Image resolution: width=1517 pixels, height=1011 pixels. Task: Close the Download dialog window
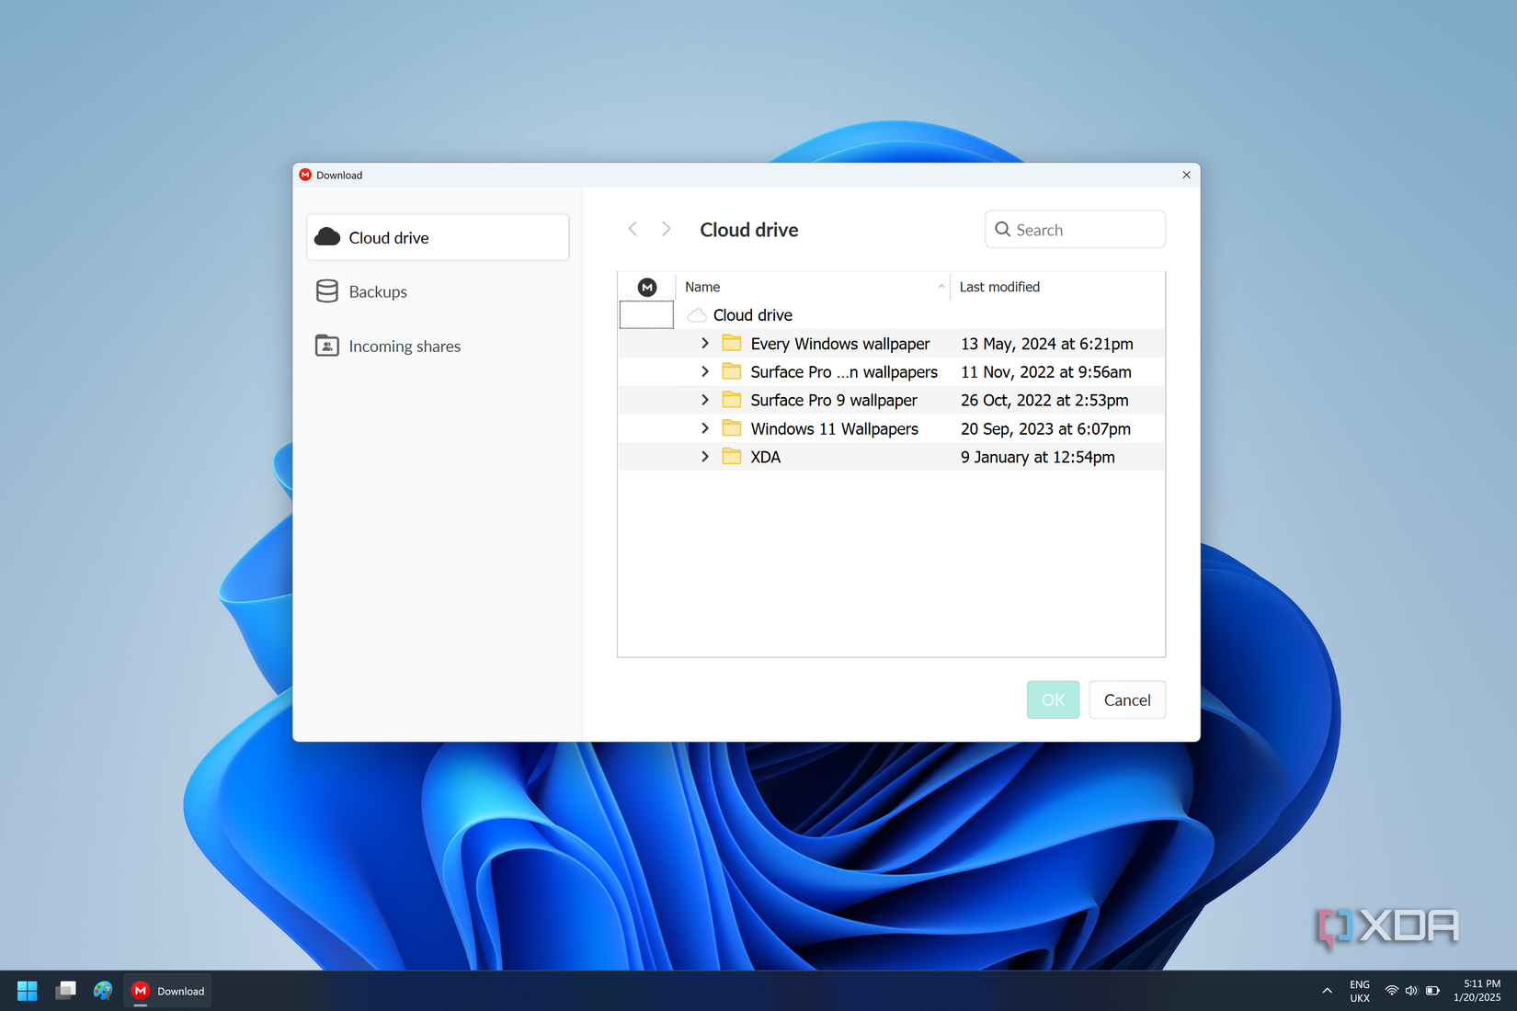(x=1186, y=175)
